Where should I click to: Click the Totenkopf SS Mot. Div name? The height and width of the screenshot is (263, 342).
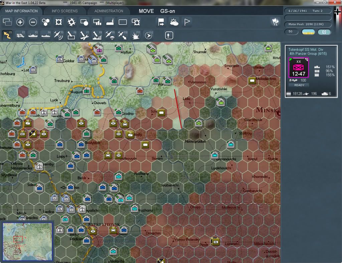(306, 49)
